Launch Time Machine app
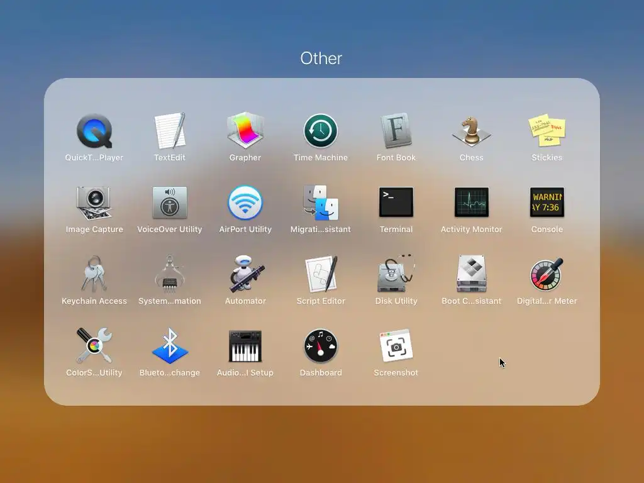 click(x=321, y=131)
